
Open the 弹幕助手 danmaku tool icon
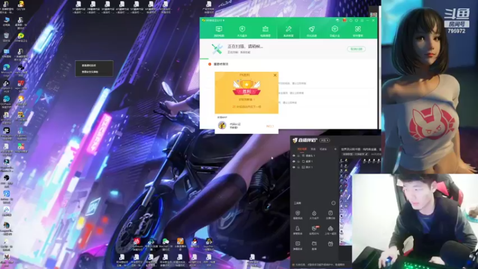(x=298, y=246)
